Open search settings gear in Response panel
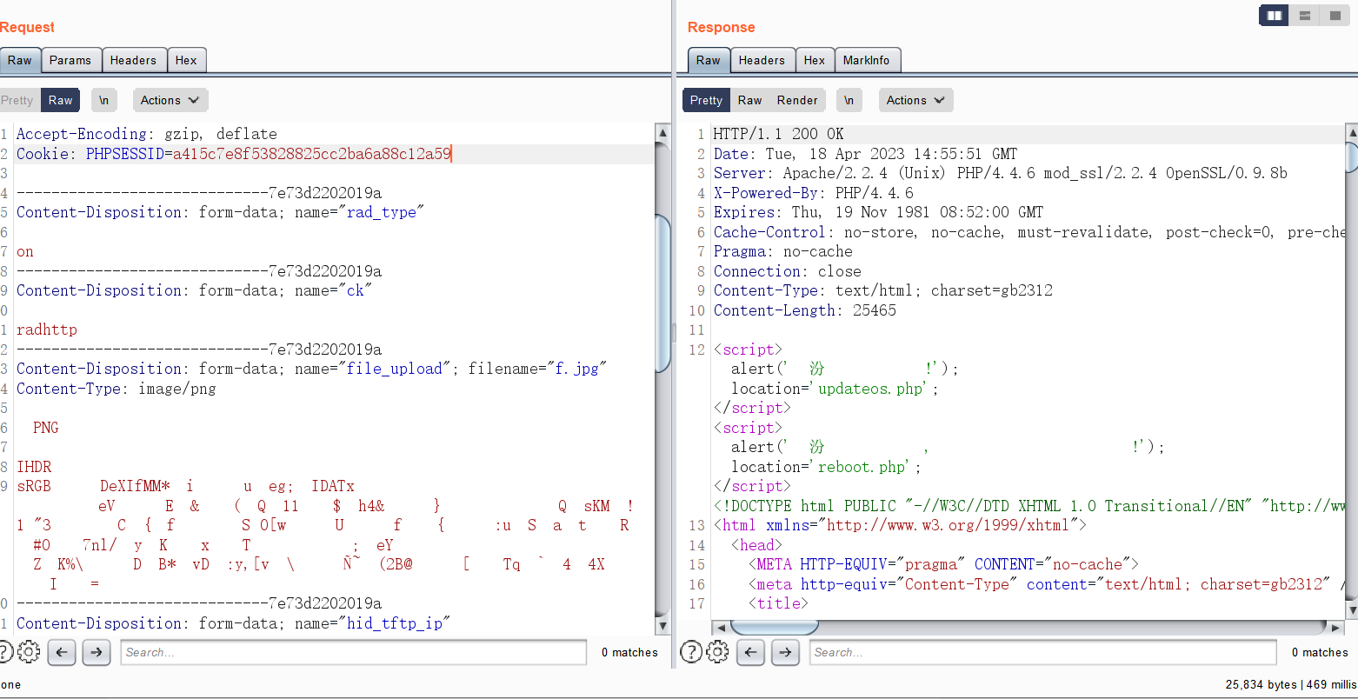Viewport: 1358px width, 699px height. (x=717, y=652)
